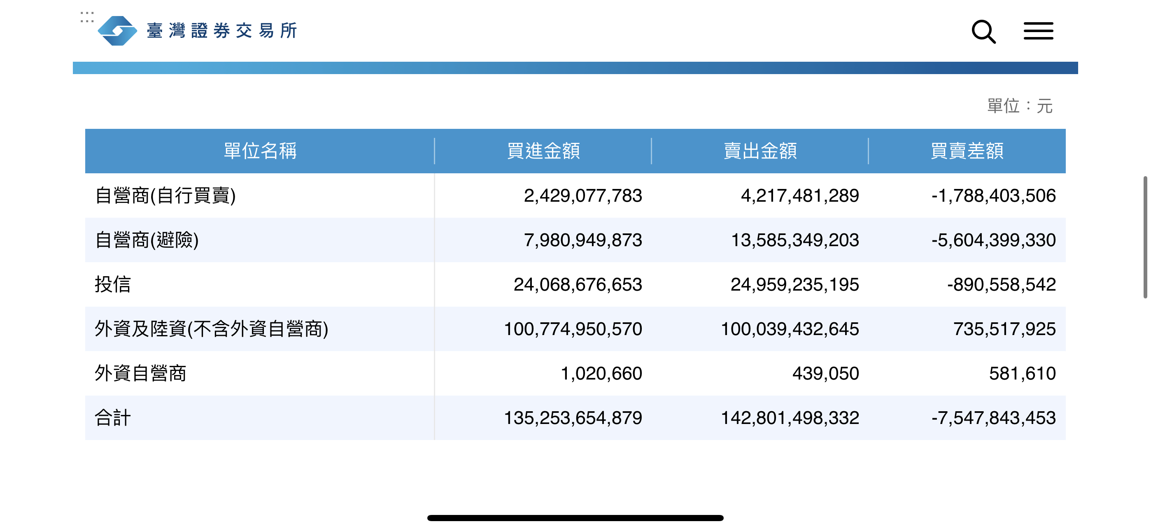Click the 買賣差額 column header
Screen dimensions: 1151x531
(967, 151)
